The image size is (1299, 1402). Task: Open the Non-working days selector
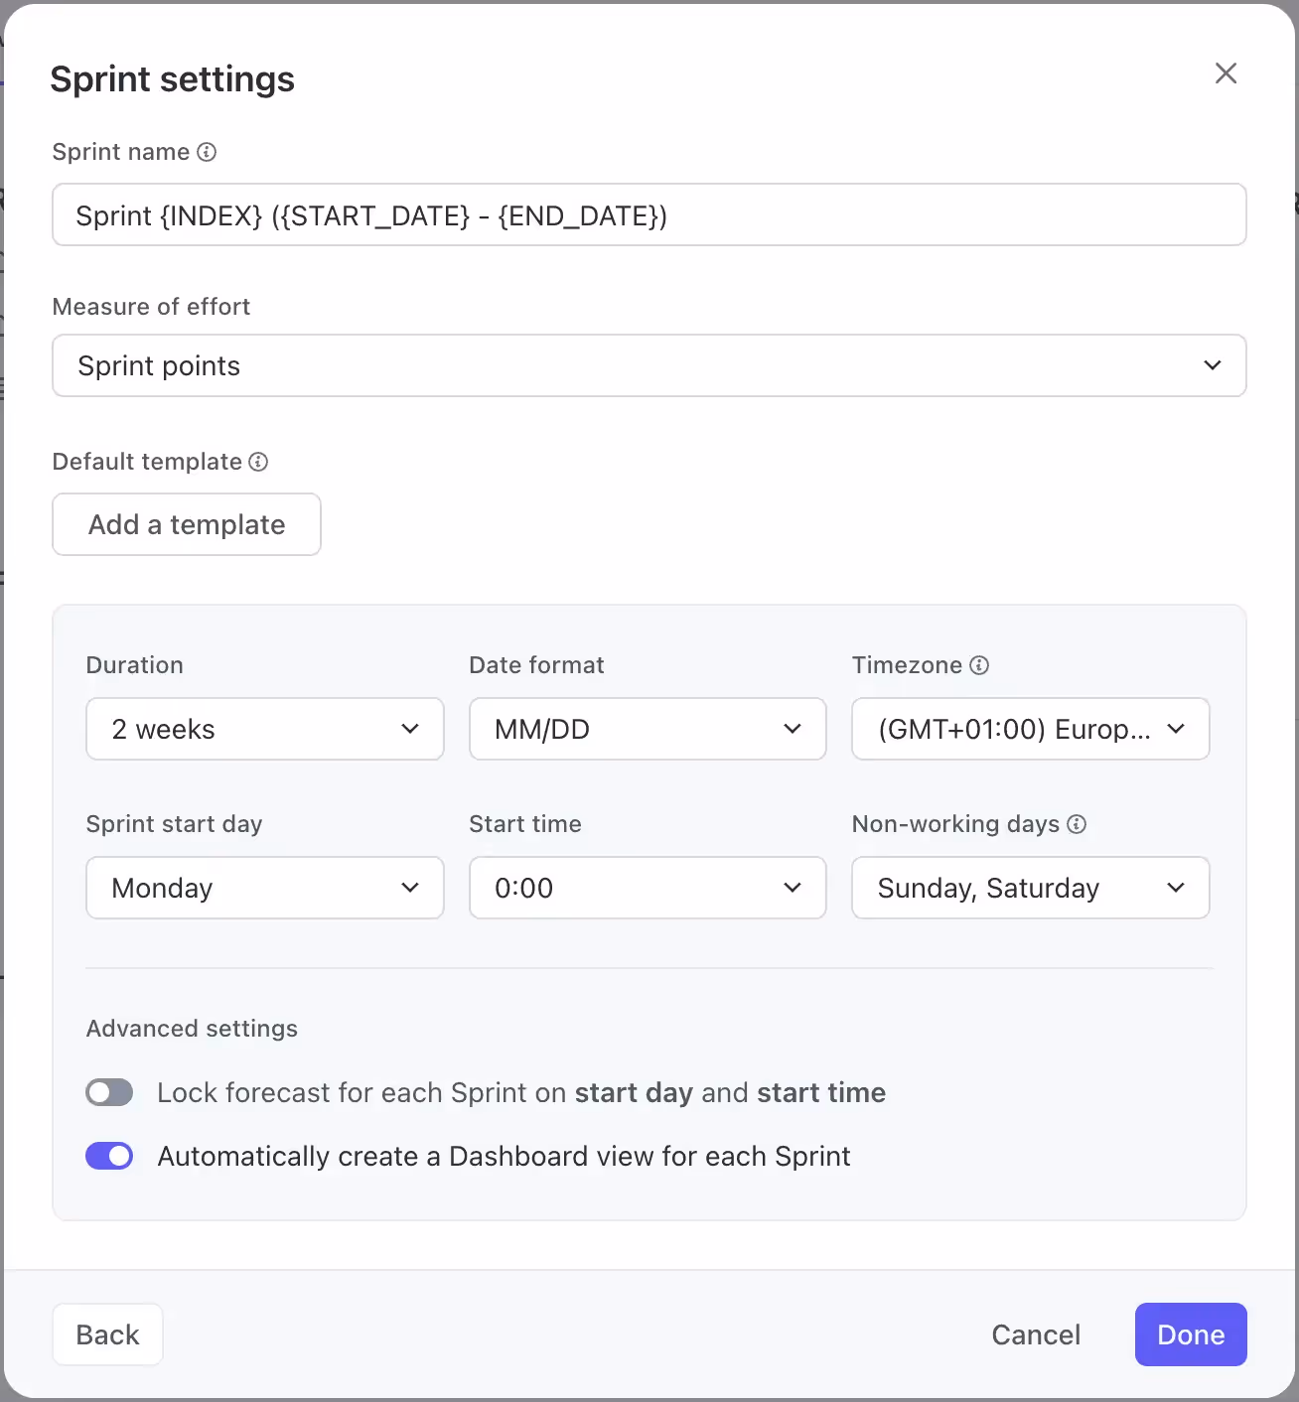pyautogui.click(x=1030, y=888)
